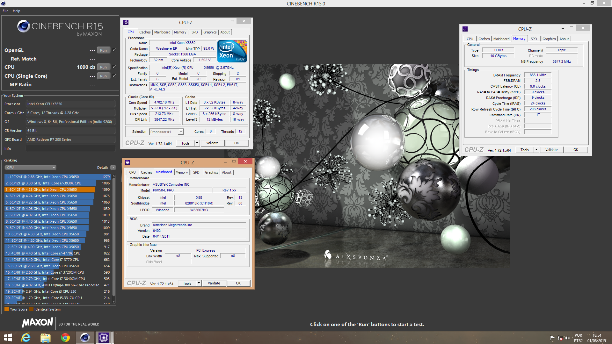The width and height of the screenshot is (612, 344).
Task: Launch Google Chrome from the taskbar
Action: [65, 337]
